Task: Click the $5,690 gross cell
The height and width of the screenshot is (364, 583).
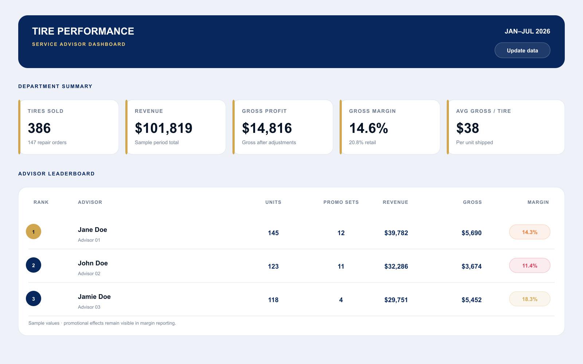Action: point(472,233)
